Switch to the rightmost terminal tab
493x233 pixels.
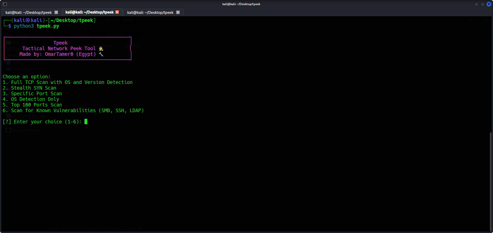150,12
